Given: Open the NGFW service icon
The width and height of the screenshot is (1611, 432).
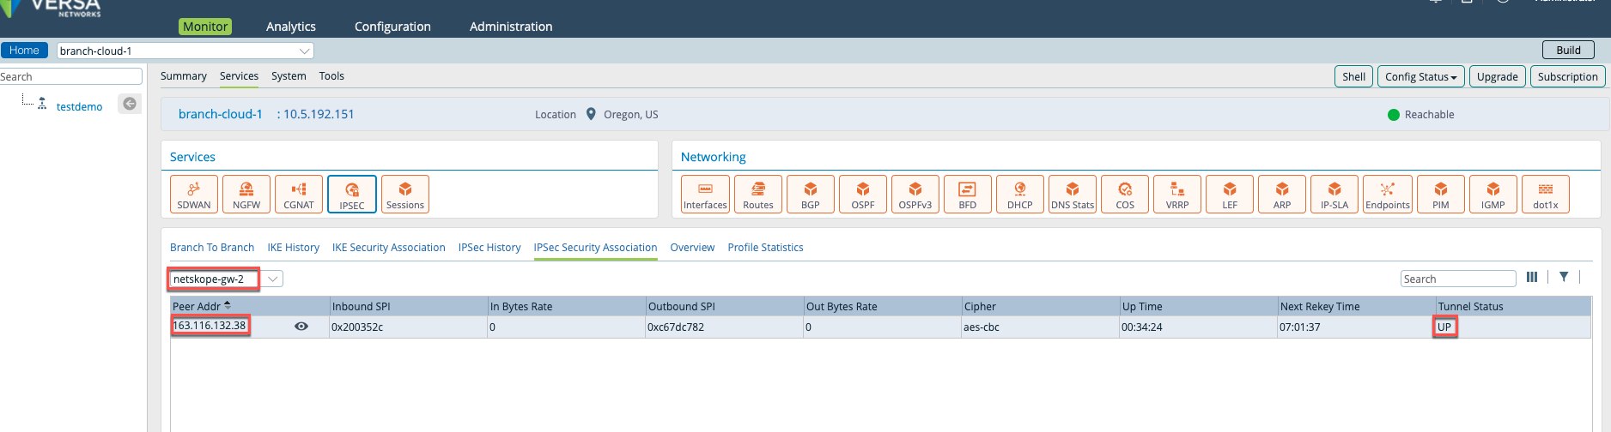Looking at the screenshot, I should [246, 195].
